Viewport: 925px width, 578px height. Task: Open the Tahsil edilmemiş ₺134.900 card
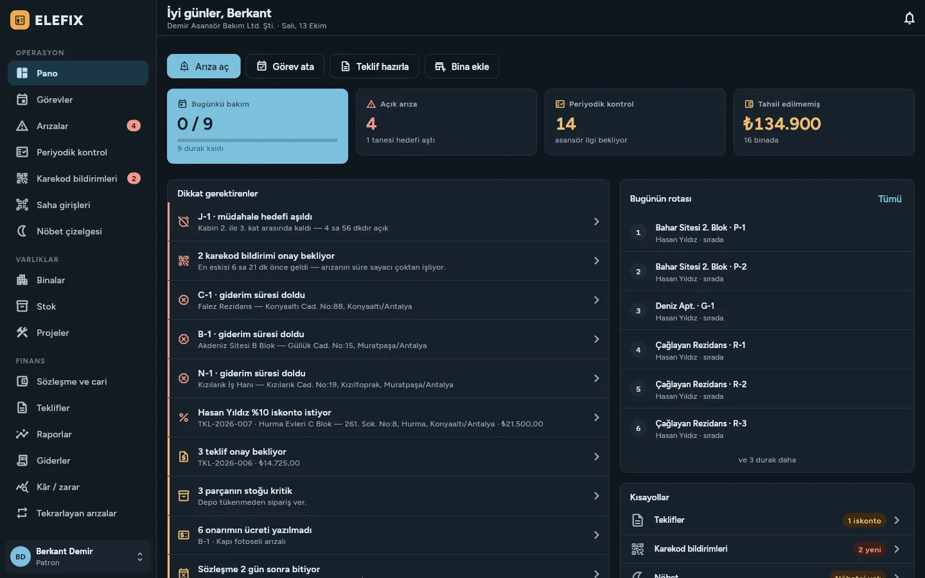click(824, 122)
